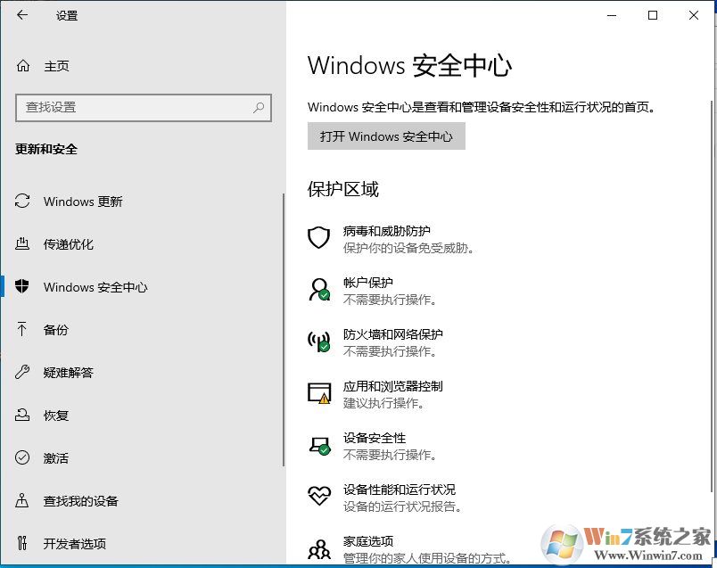Select the 帐户保护 person icon
Viewport: 717px width, 568px height.
[x=318, y=290]
